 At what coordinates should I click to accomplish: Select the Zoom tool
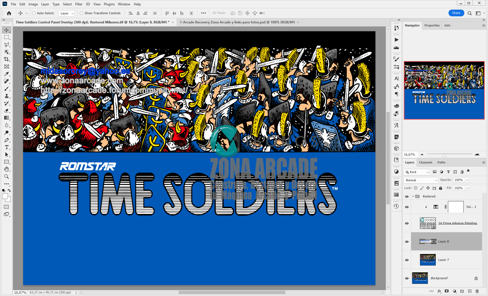click(6, 176)
